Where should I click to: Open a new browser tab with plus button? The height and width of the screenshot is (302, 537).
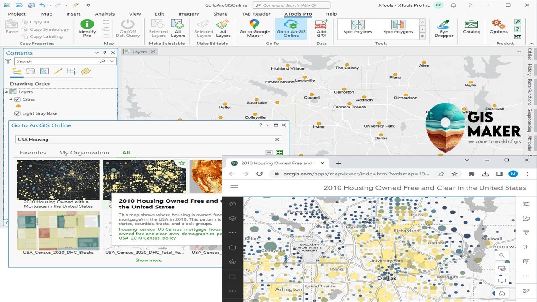[339, 163]
